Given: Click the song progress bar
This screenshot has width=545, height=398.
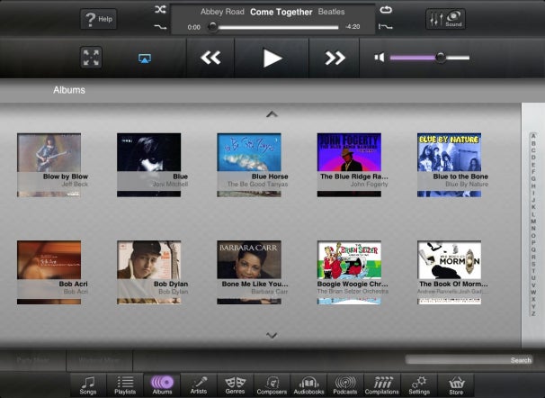Looking at the screenshot, I should pos(275,27).
